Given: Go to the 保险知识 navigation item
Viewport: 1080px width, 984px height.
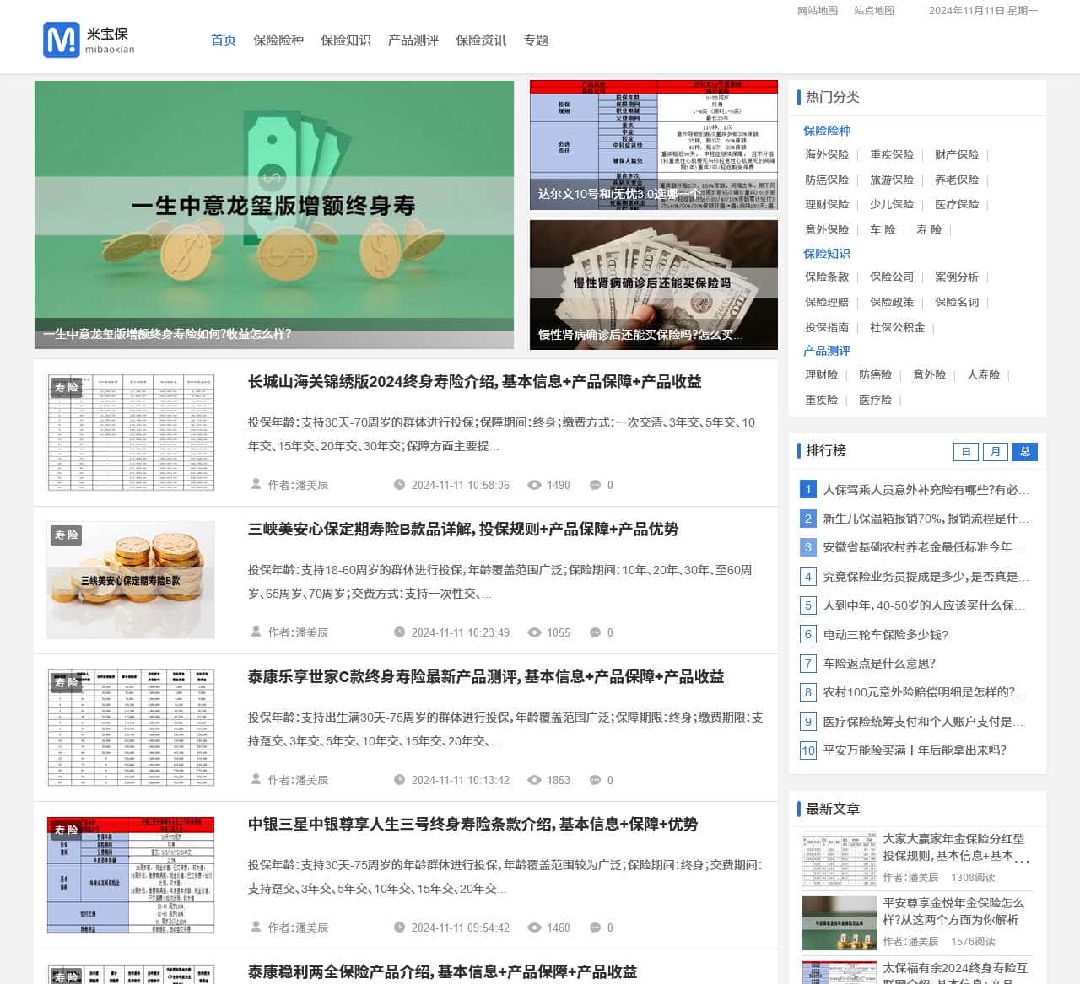Looking at the screenshot, I should (x=346, y=40).
